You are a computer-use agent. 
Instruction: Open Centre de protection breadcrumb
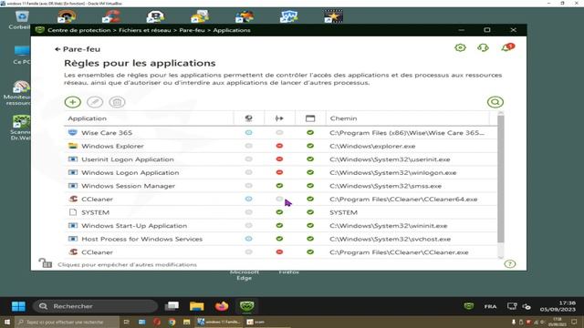coord(79,30)
